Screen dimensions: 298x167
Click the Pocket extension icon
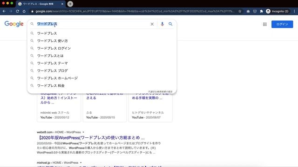tap(255, 11)
